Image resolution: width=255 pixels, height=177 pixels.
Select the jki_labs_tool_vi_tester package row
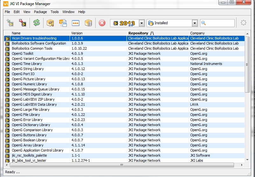(x=29, y=160)
